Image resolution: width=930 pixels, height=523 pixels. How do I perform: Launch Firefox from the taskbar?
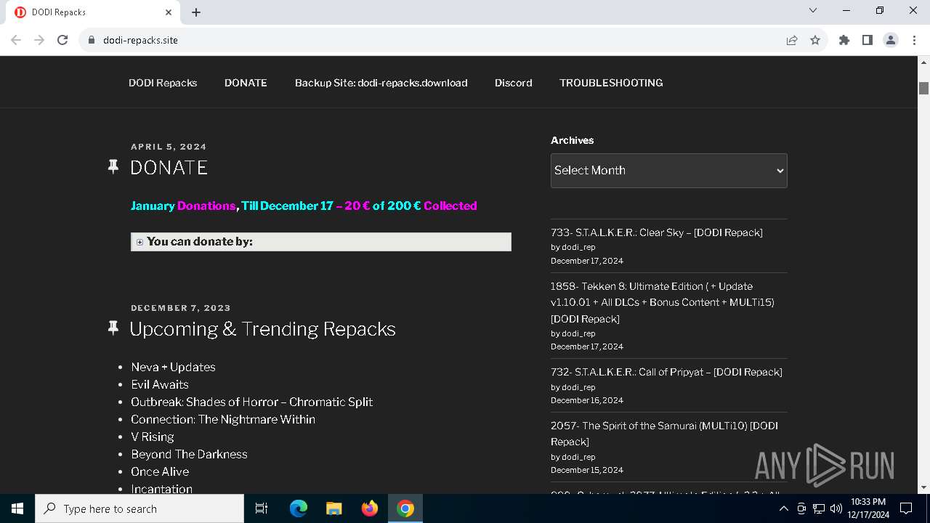370,508
